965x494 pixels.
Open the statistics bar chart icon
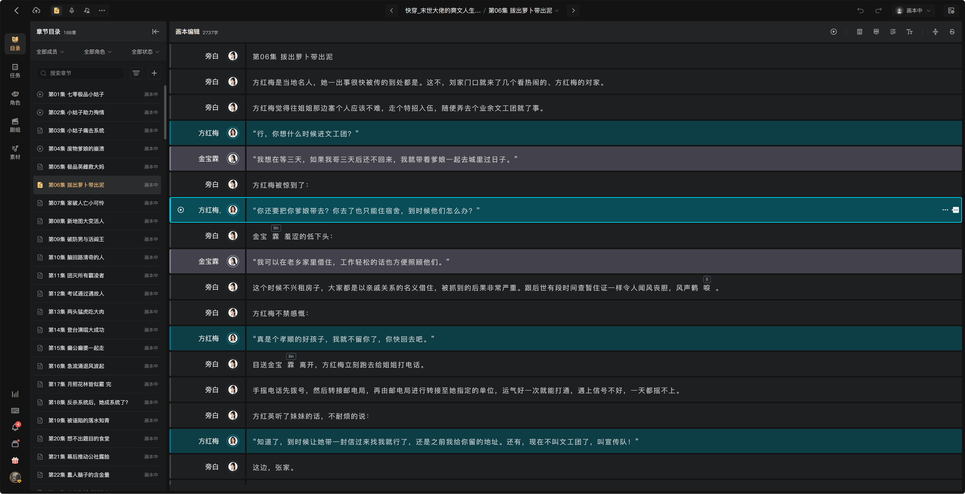[15, 394]
